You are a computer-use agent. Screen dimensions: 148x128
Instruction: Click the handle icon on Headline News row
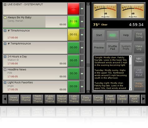click(82, 73)
